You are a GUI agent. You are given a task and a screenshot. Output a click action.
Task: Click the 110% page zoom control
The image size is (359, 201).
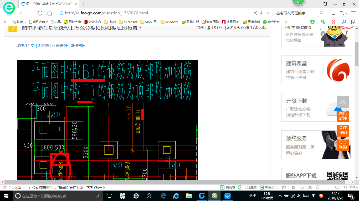coord(351,187)
